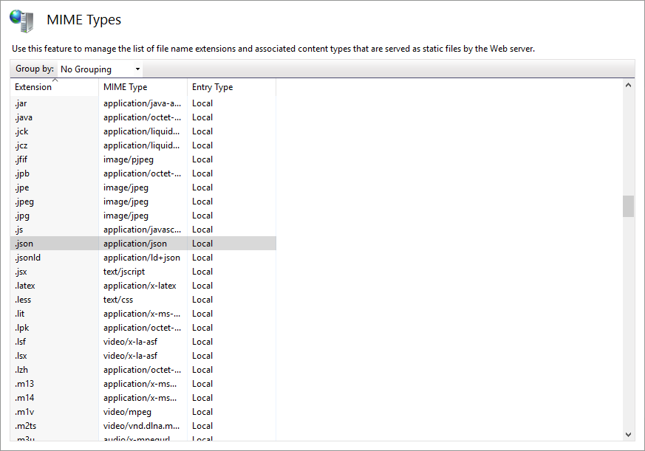Viewport: 645px width, 451px height.
Task: Select the .js extension row
Action: click(19, 230)
